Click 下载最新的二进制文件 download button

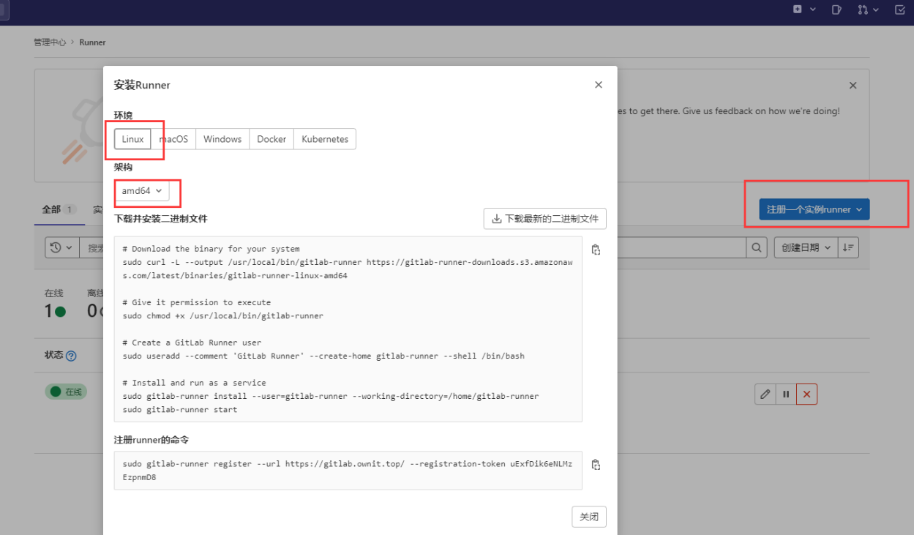tap(544, 219)
